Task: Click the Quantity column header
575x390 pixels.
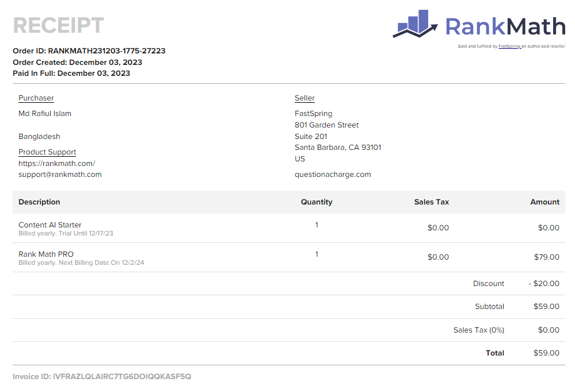Action: 317,202
